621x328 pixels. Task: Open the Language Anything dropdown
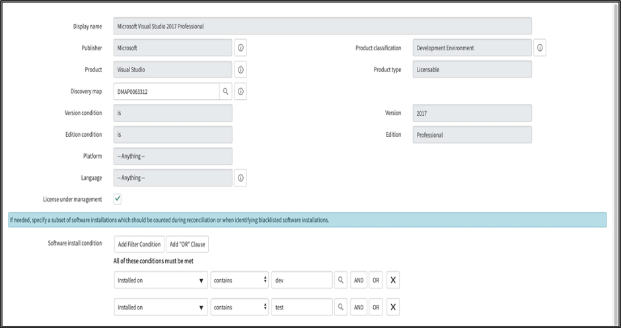pyautogui.click(x=172, y=178)
